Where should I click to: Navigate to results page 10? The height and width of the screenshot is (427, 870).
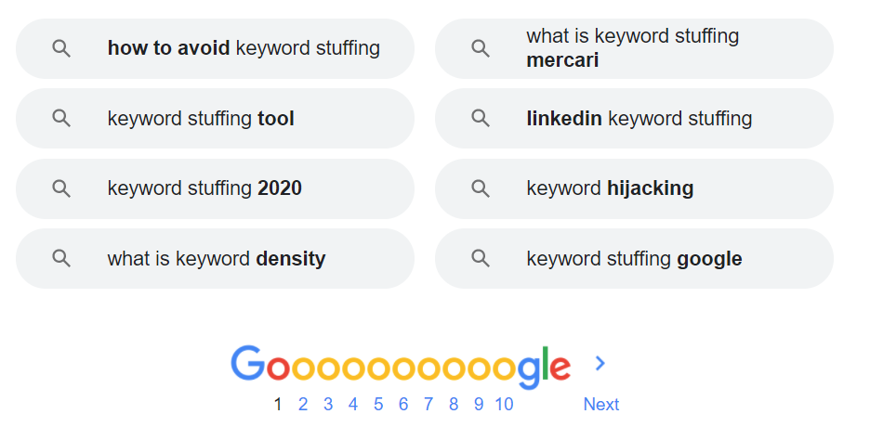[505, 405]
